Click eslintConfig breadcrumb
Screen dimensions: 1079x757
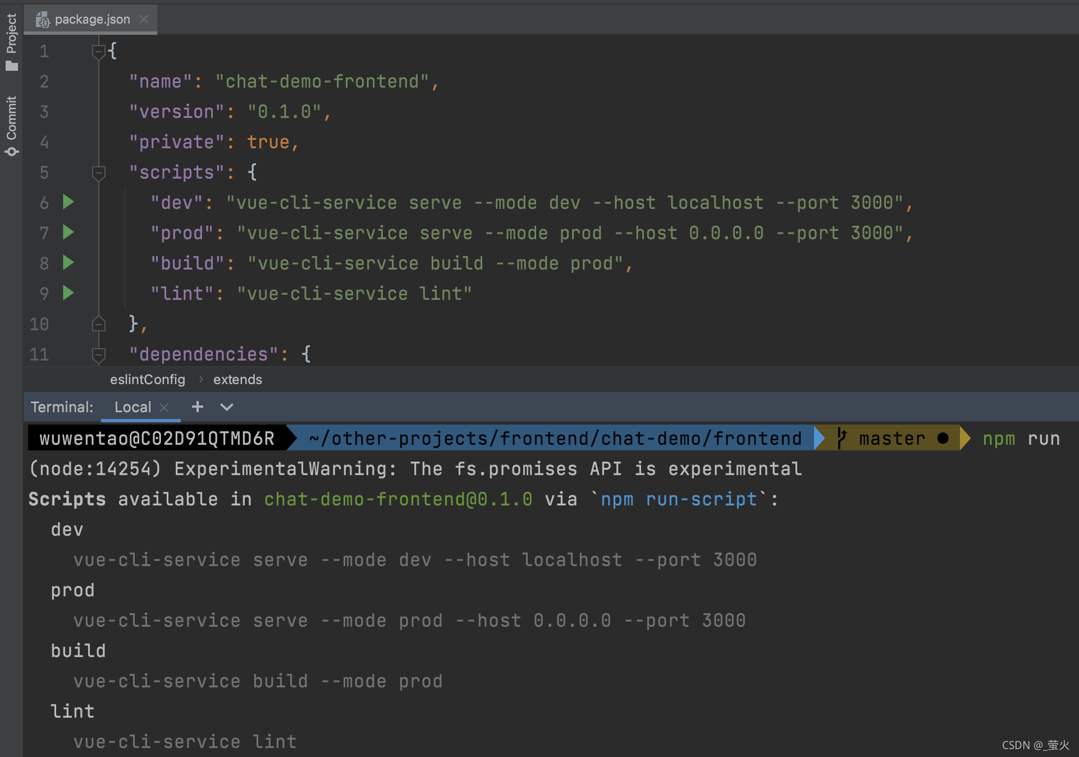click(x=147, y=380)
